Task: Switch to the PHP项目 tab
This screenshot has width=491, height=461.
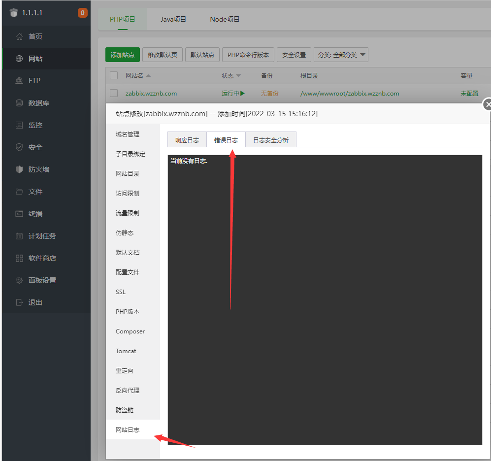Action: click(x=123, y=19)
